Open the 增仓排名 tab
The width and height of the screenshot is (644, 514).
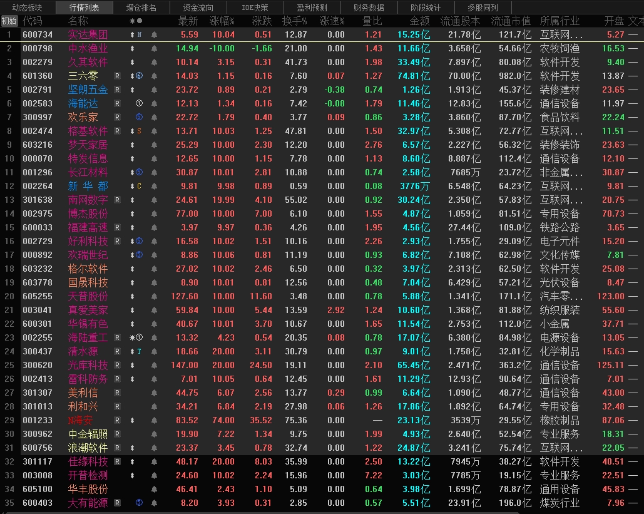tap(141, 8)
